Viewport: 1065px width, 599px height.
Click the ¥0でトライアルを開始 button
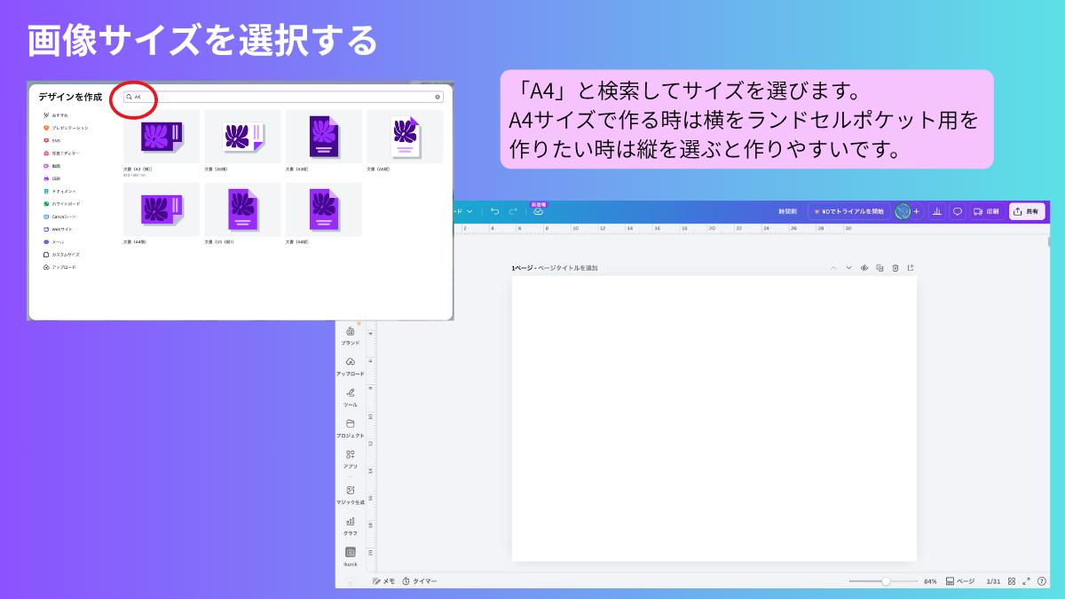coord(848,211)
